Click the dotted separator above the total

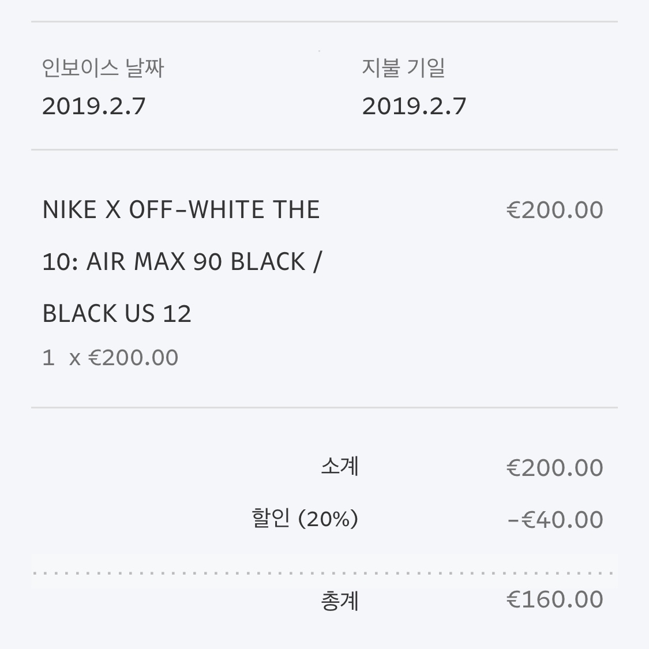(x=324, y=573)
